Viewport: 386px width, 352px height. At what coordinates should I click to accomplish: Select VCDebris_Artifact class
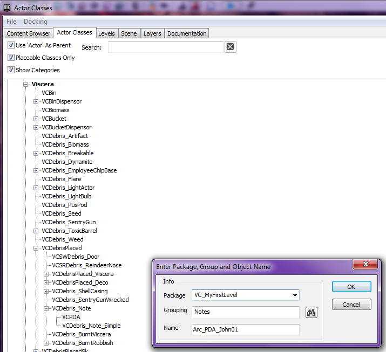pyautogui.click(x=65, y=136)
